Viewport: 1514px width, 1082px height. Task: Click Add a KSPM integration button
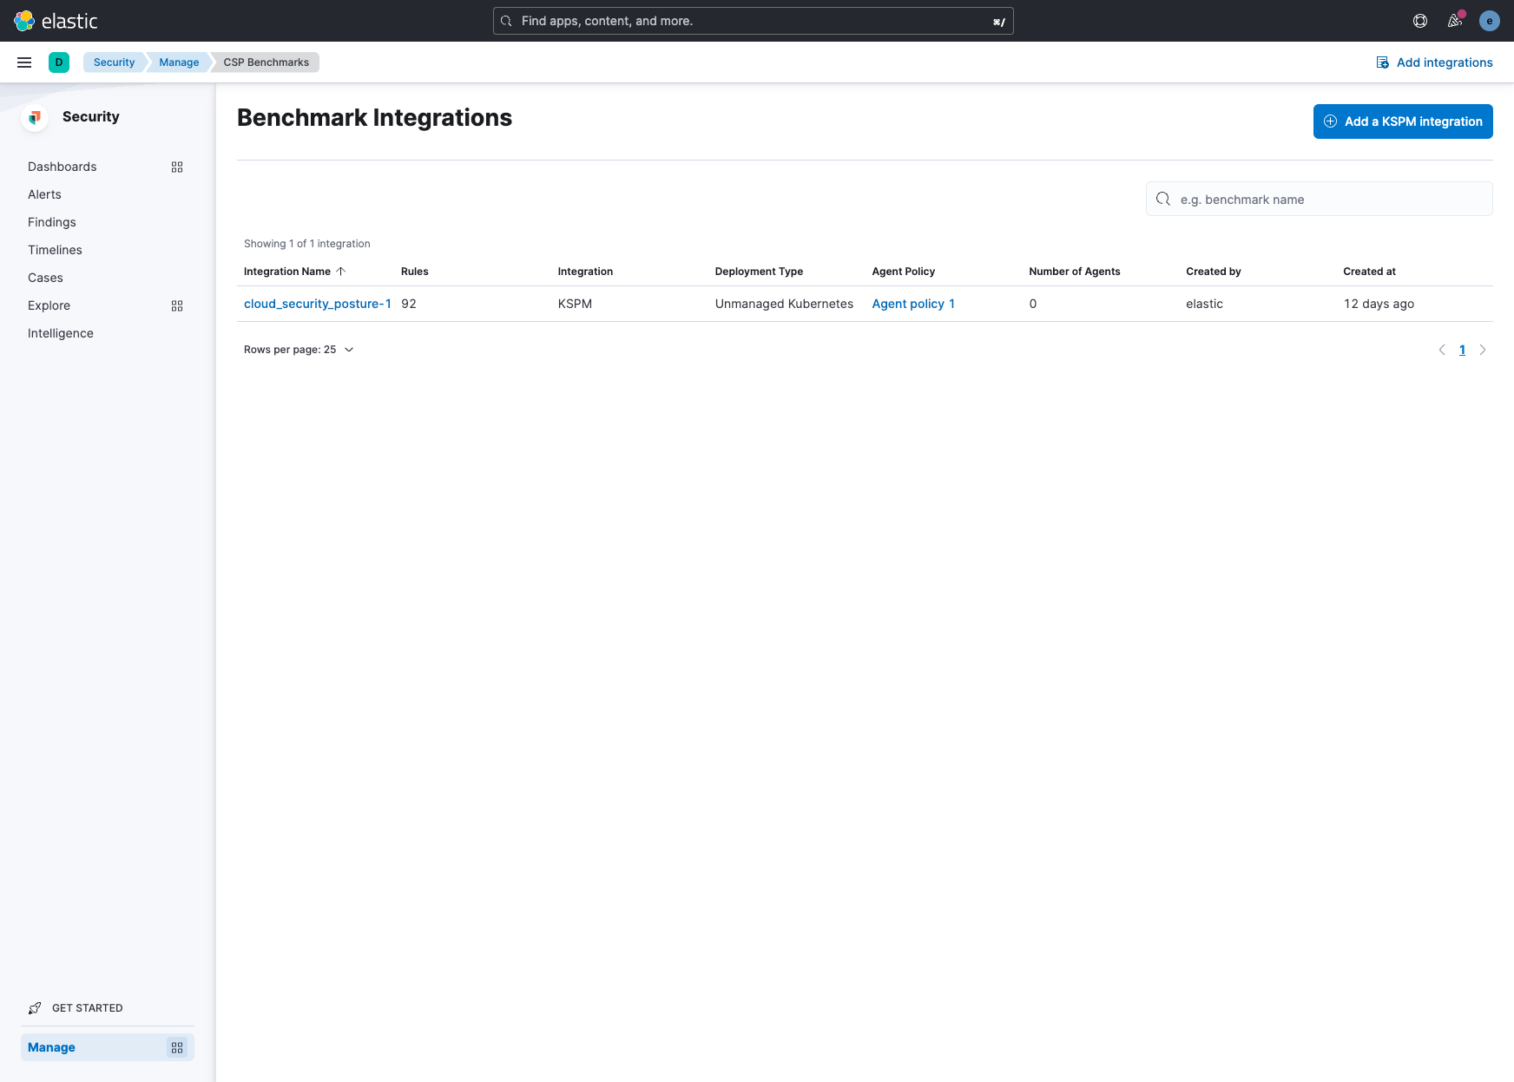(1402, 121)
